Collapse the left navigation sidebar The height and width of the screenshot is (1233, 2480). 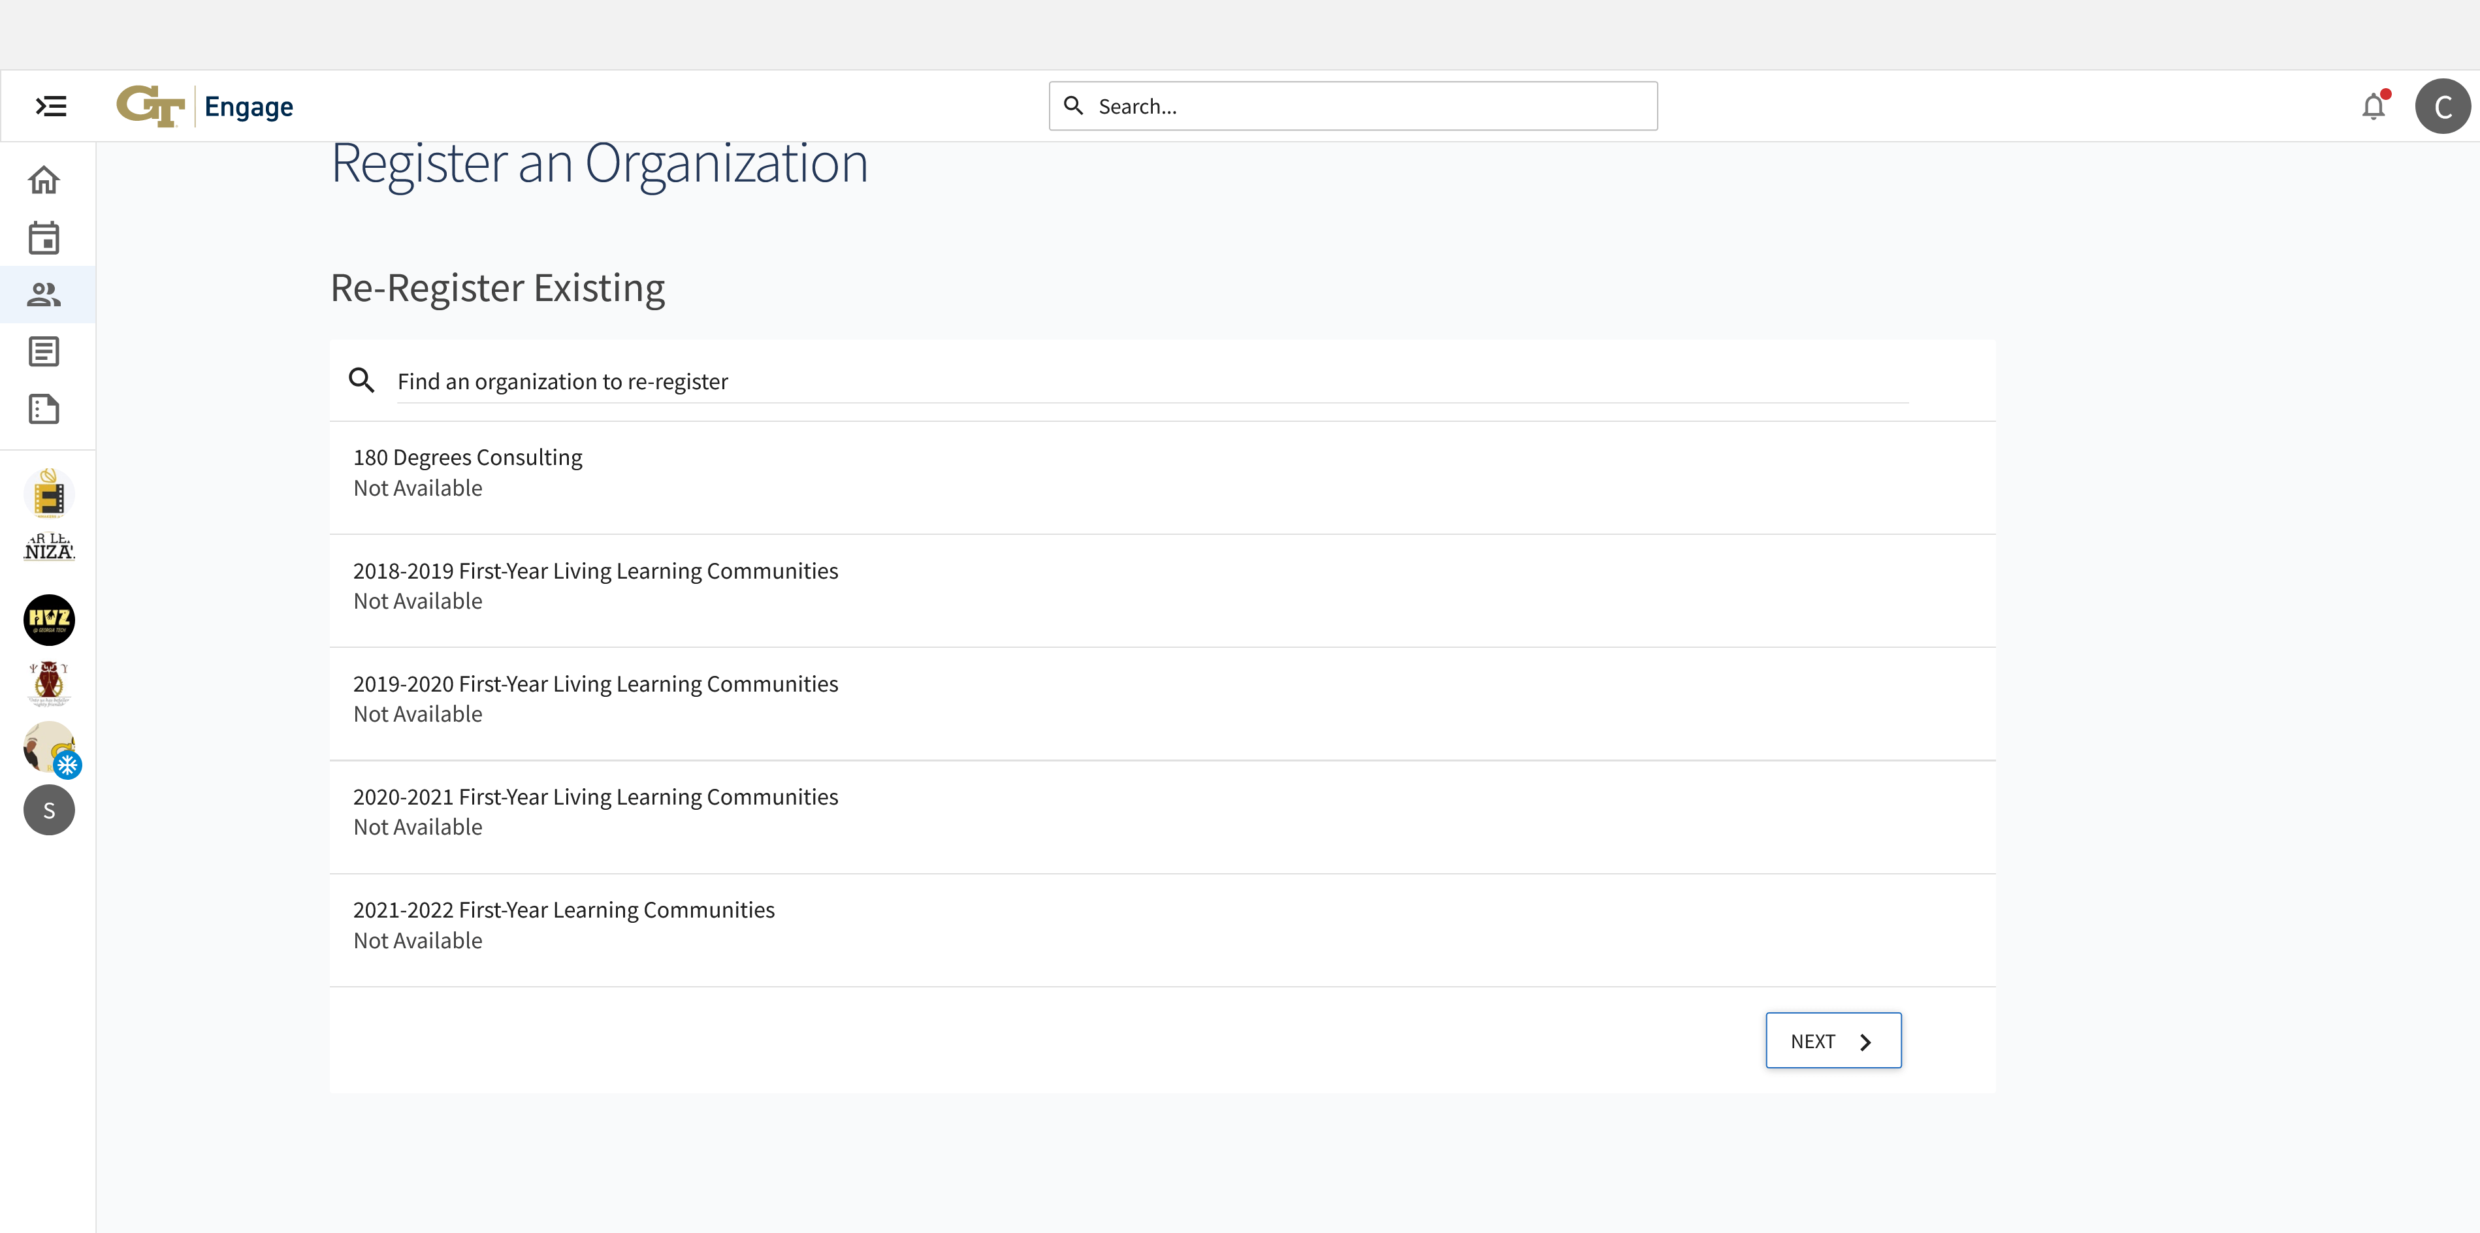coord(49,106)
